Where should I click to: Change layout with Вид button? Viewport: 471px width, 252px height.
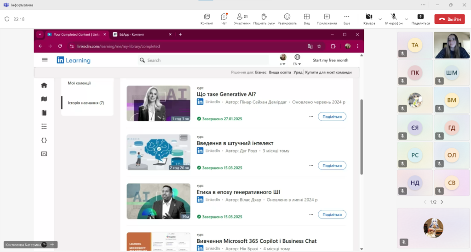point(306,19)
